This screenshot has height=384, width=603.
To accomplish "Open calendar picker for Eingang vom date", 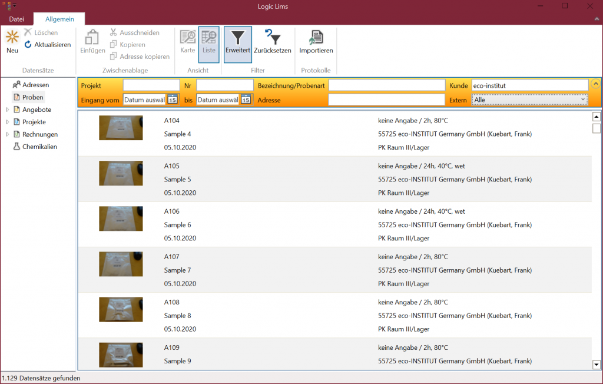I will 173,100.
